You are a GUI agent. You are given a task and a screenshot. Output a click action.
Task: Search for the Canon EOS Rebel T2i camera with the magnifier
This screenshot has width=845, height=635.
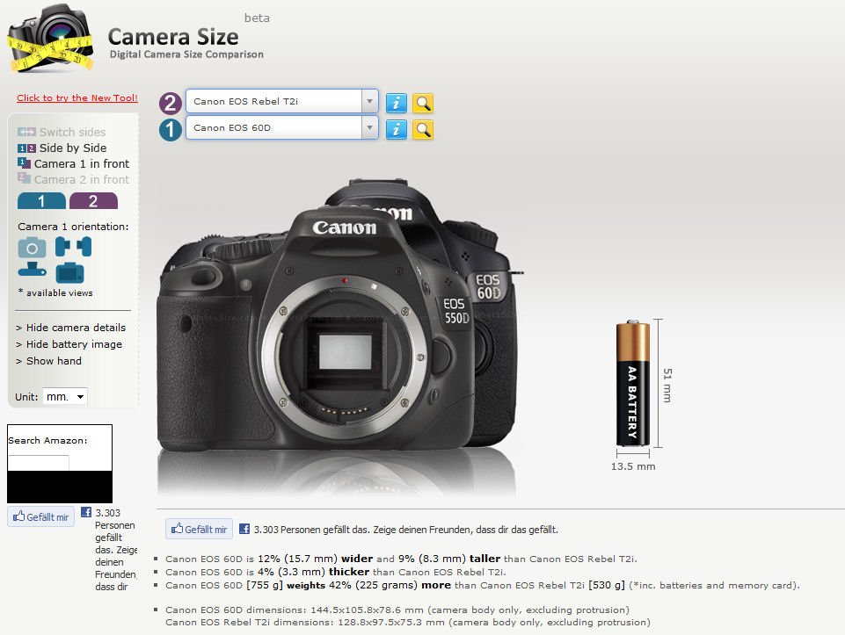[423, 103]
